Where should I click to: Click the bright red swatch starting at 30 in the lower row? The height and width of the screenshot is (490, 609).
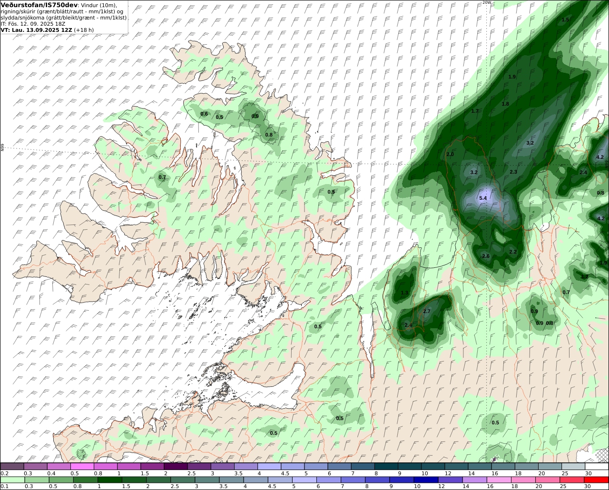[x=596, y=480]
